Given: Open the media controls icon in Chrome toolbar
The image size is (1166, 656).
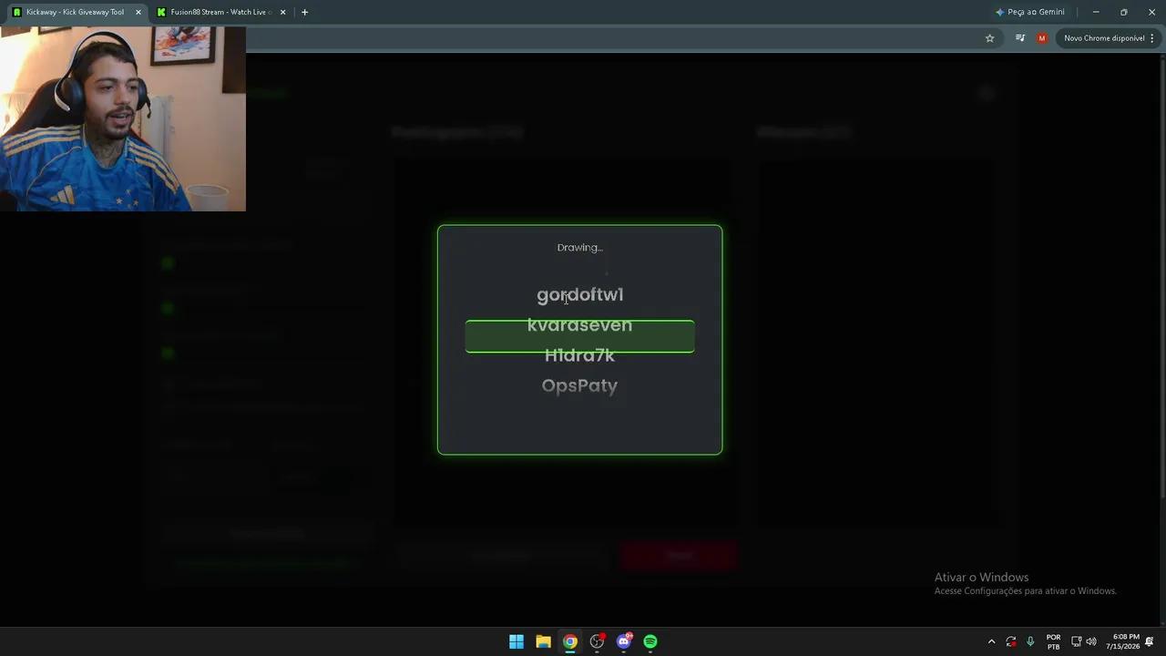Looking at the screenshot, I should click(x=1020, y=38).
